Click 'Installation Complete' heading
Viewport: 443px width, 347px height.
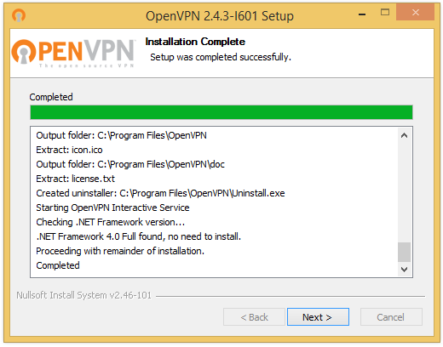[x=195, y=42]
